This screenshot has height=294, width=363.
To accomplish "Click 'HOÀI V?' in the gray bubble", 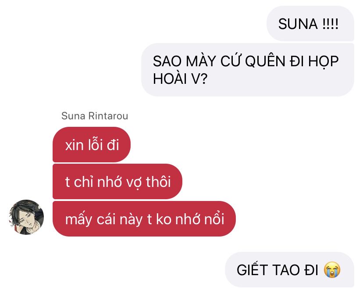I will 180,79.
